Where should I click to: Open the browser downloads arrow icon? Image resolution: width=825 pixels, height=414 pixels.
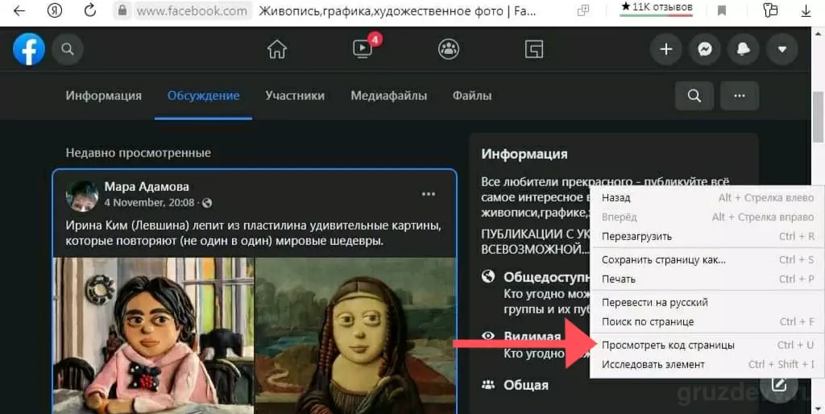[x=806, y=10]
